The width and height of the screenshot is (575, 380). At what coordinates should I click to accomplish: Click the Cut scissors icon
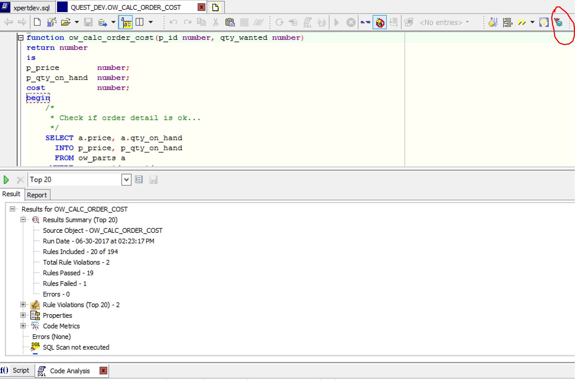pyautogui.click(x=216, y=22)
